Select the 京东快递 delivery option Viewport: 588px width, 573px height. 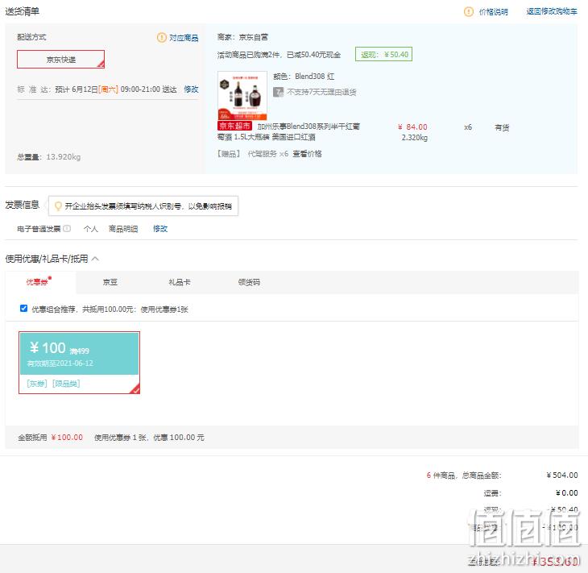click(60, 60)
